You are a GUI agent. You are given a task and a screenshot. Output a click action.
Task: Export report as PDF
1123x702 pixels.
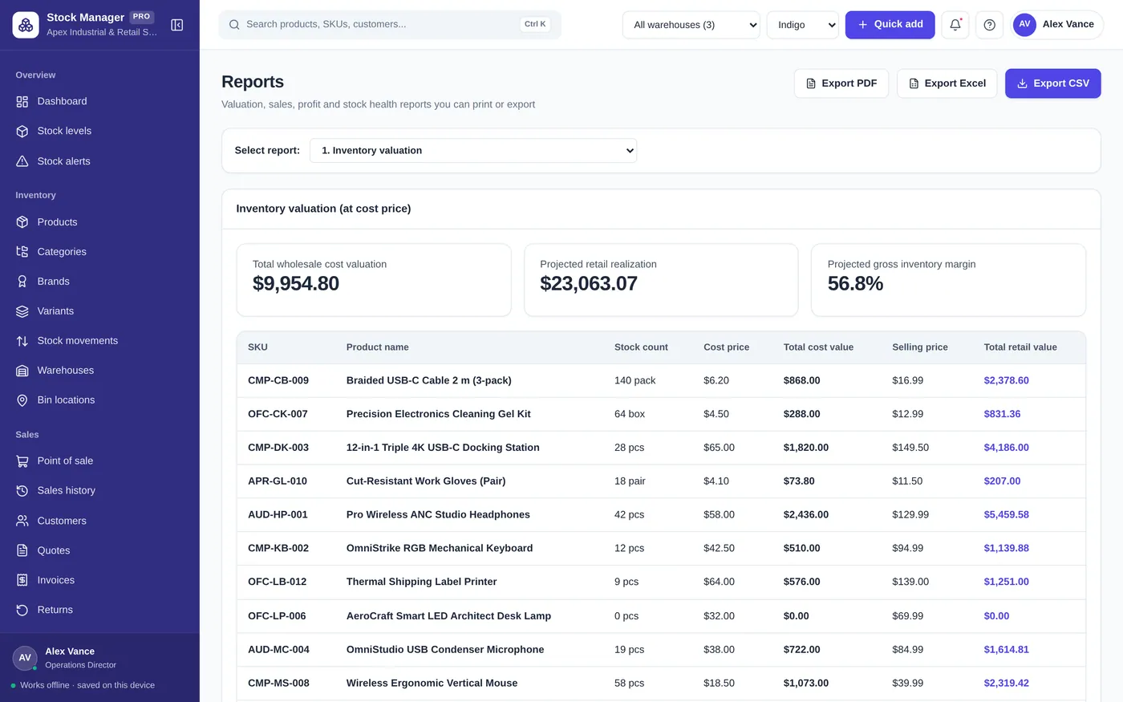click(841, 83)
